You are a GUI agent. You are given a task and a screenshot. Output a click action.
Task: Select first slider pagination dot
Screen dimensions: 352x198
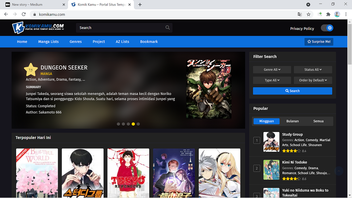119,124
